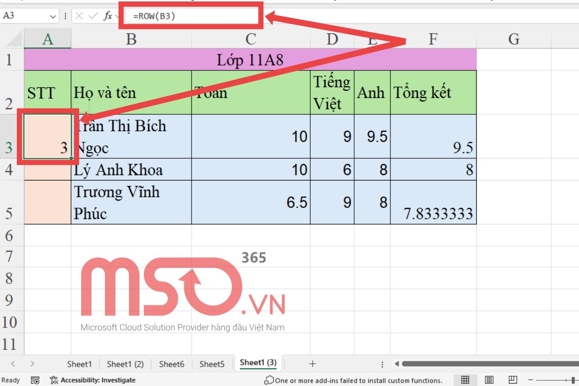The image size is (579, 386).
Task: Click the vertical dots beside Name Box
Action: tap(65, 16)
